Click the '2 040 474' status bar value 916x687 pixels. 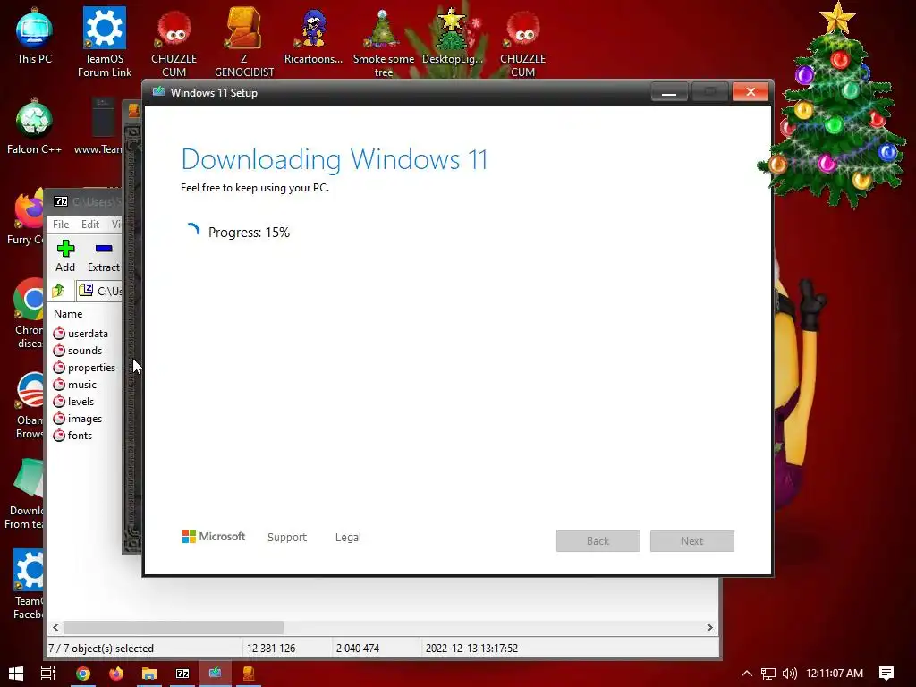coord(358,649)
